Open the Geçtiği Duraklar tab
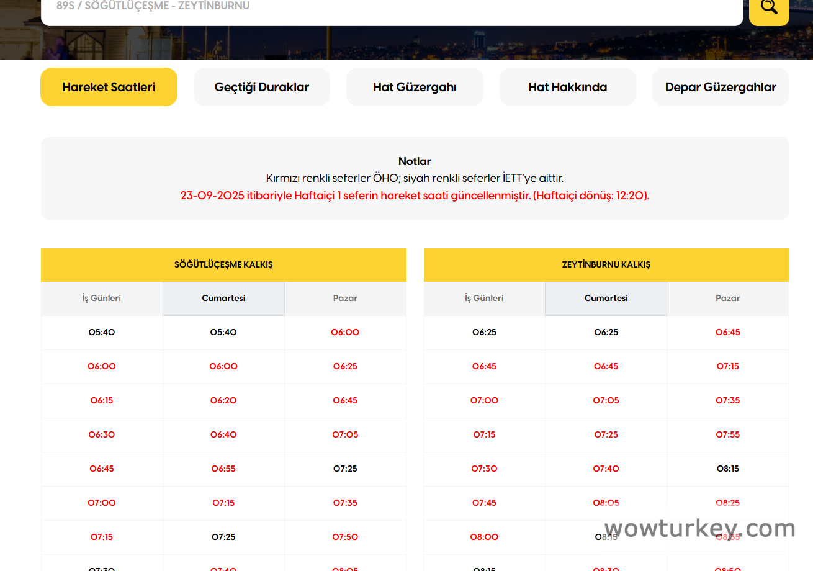 tap(262, 87)
